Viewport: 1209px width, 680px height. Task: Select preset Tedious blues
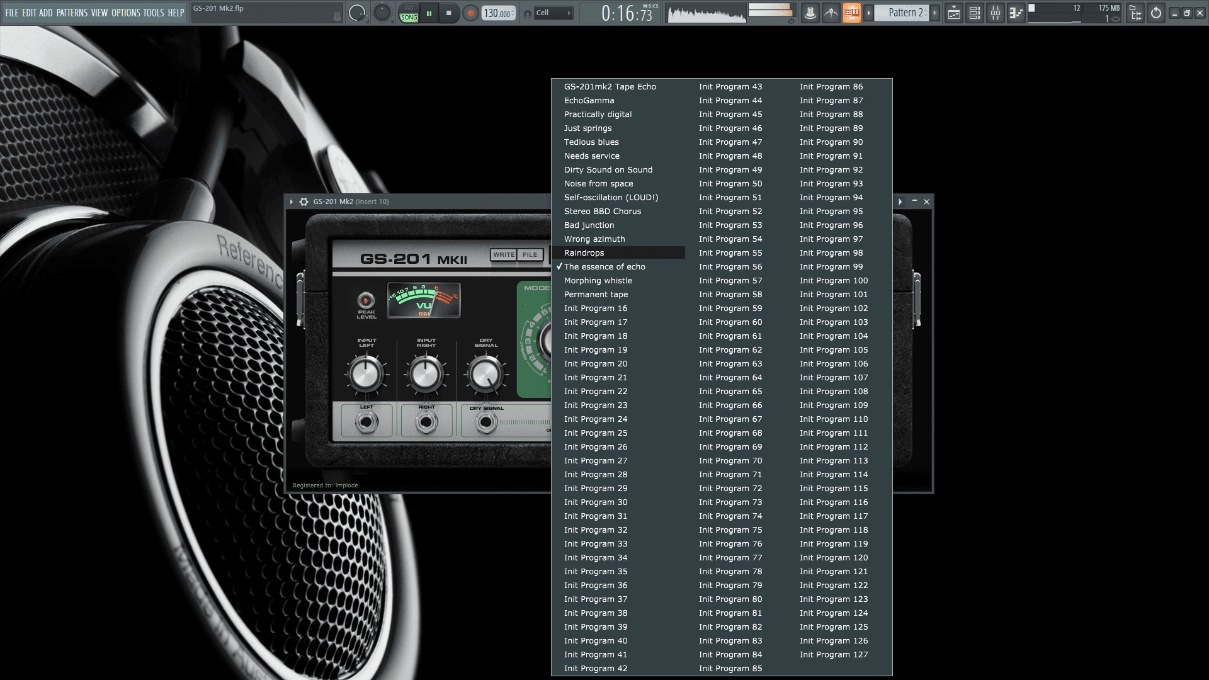click(x=618, y=142)
